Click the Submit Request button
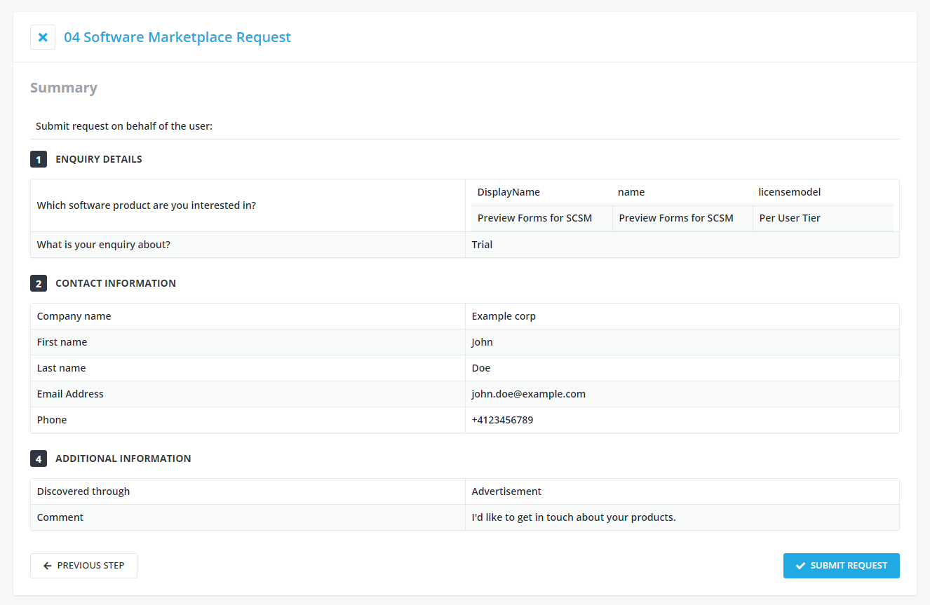Image resolution: width=930 pixels, height=605 pixels. pos(841,566)
